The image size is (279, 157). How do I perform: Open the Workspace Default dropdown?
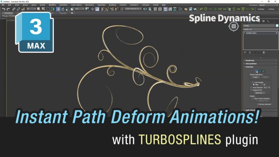(268, 5)
